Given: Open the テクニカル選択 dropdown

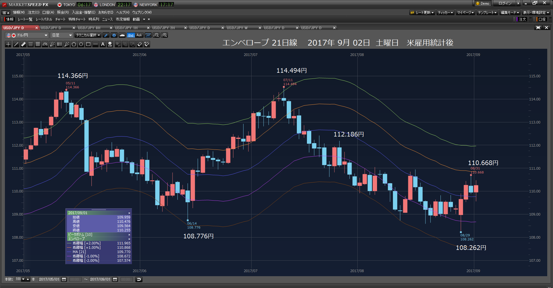Looking at the screenshot, I should coord(88,35).
